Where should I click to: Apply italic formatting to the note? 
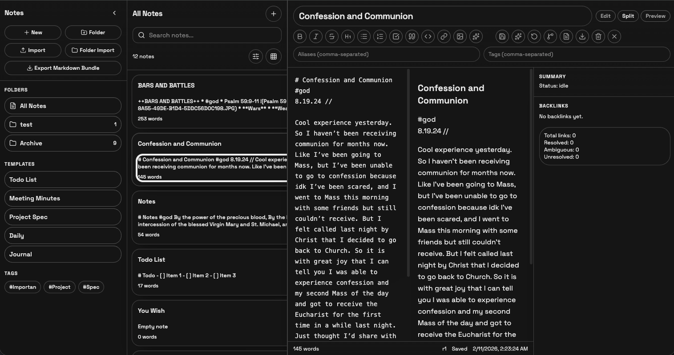[315, 36]
